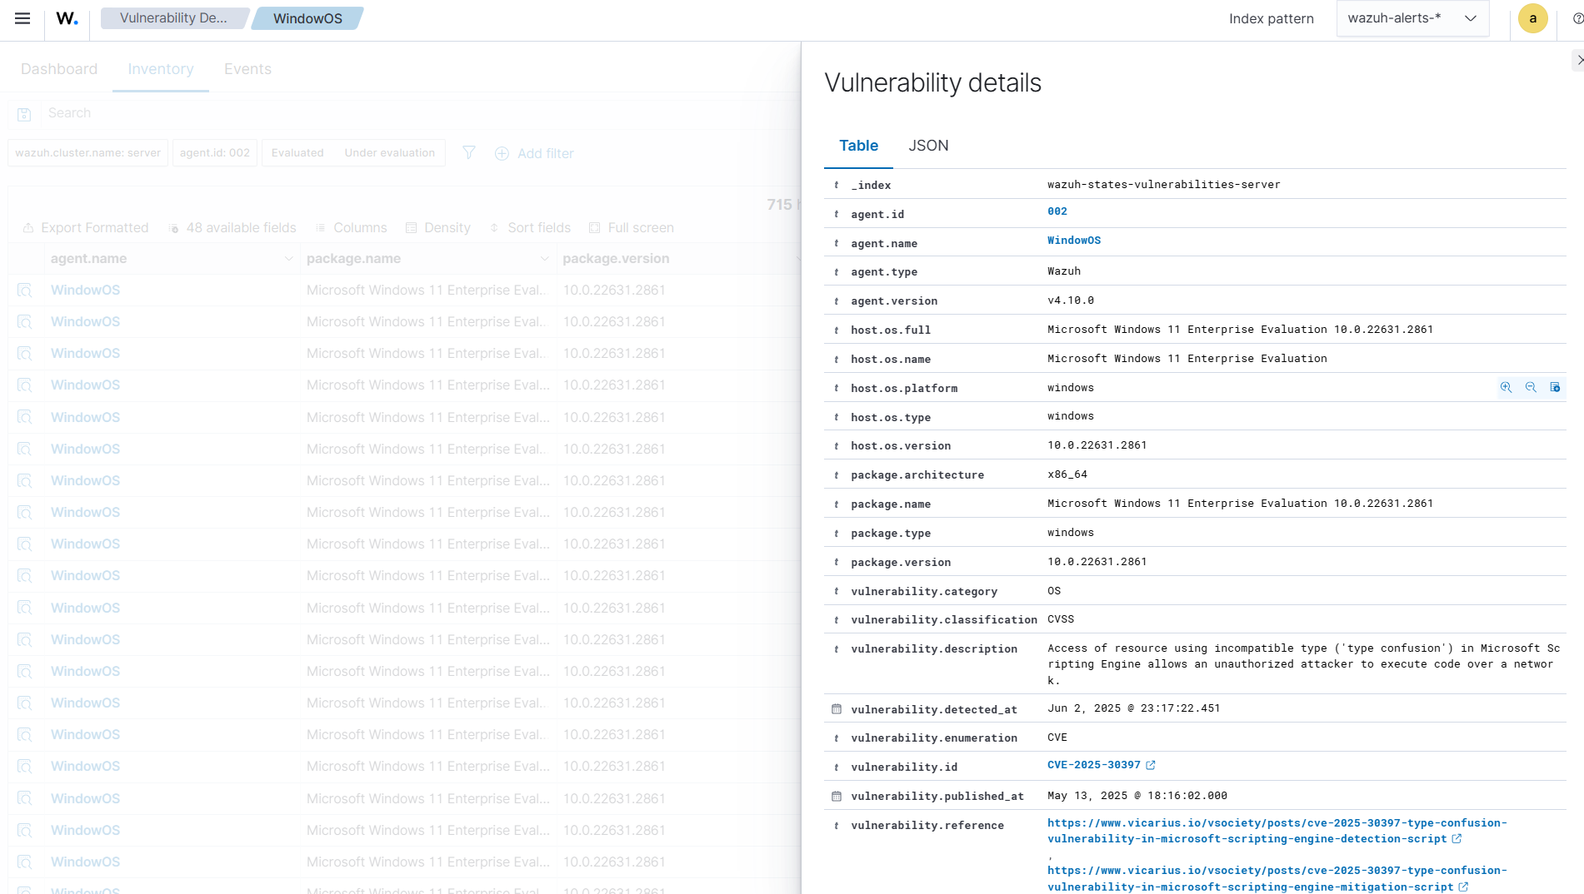This screenshot has width=1584, height=894.
Task: Open the agent.name column options dropdown
Action: click(288, 259)
